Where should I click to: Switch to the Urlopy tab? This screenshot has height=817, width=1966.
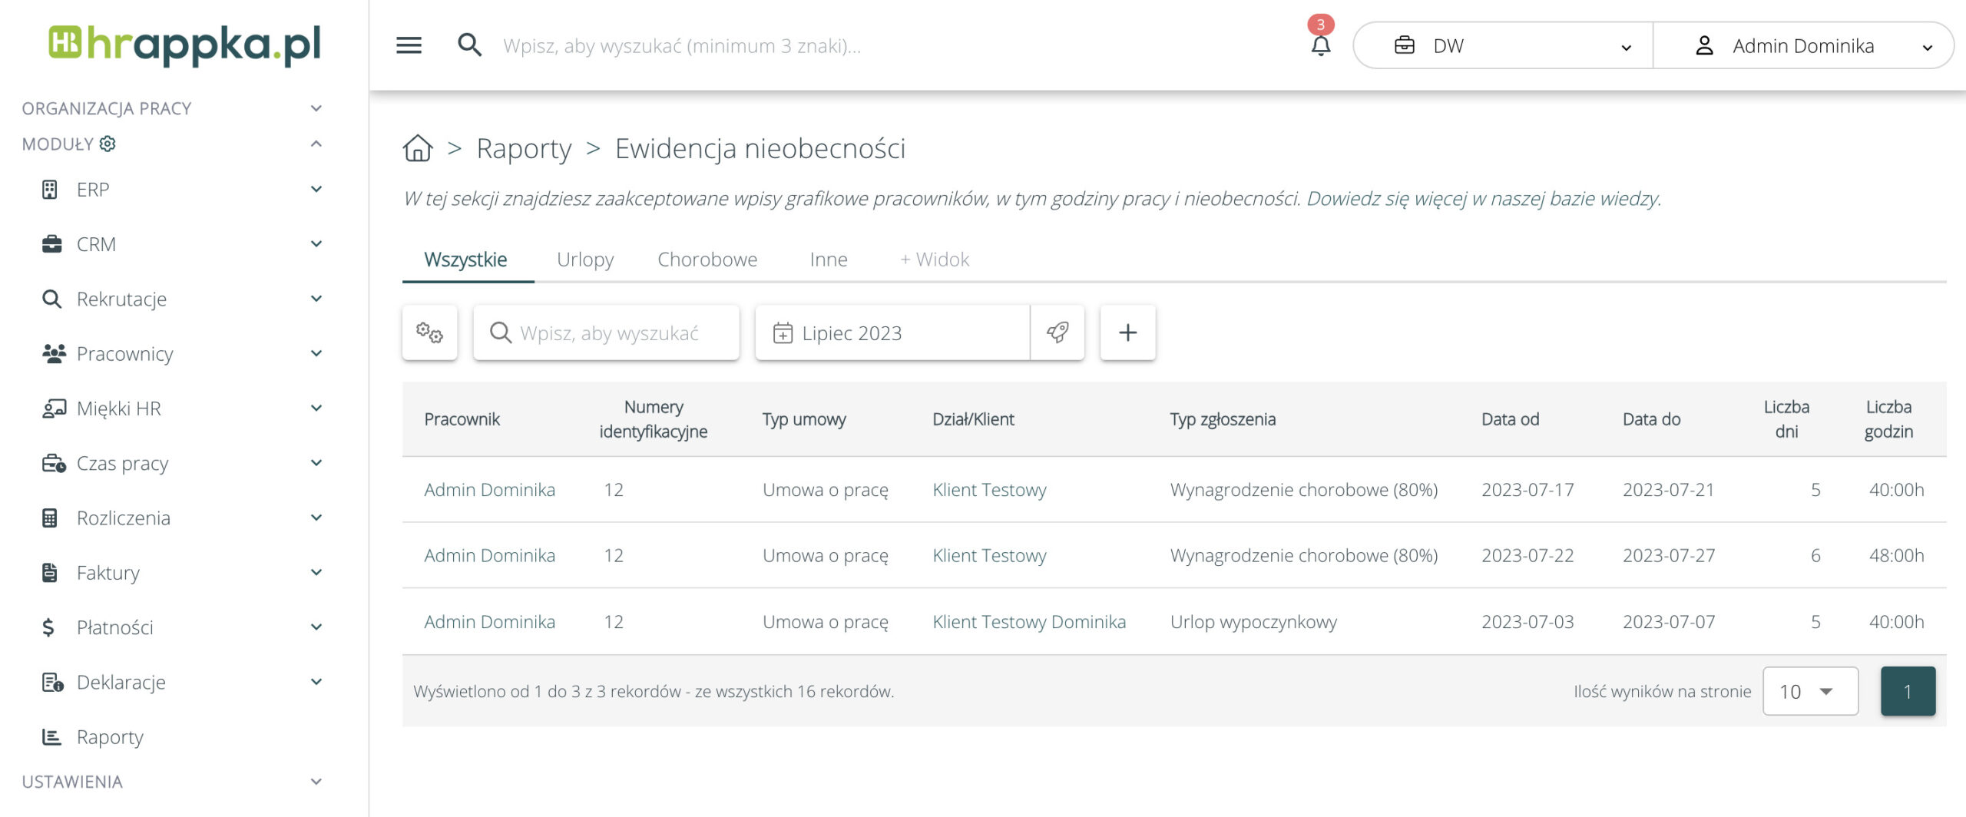click(x=585, y=260)
